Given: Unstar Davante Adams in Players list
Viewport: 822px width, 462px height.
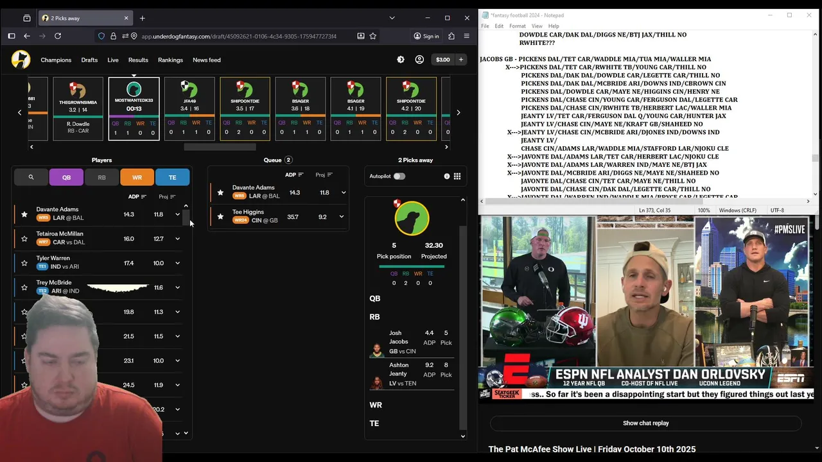Looking at the screenshot, I should coord(24,214).
